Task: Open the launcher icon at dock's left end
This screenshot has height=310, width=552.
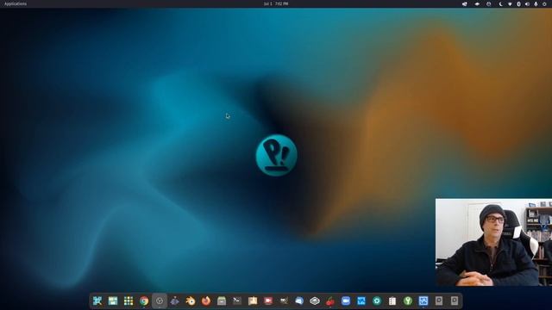Action: pos(97,301)
